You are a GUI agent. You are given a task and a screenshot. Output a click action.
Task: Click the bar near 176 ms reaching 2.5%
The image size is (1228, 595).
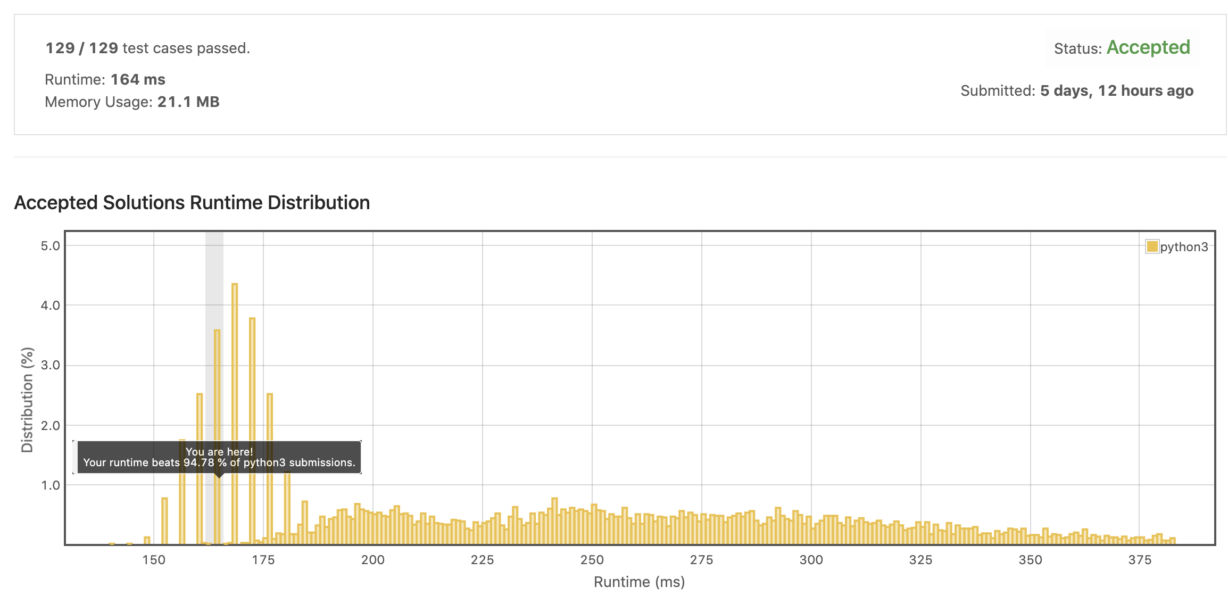(x=270, y=420)
